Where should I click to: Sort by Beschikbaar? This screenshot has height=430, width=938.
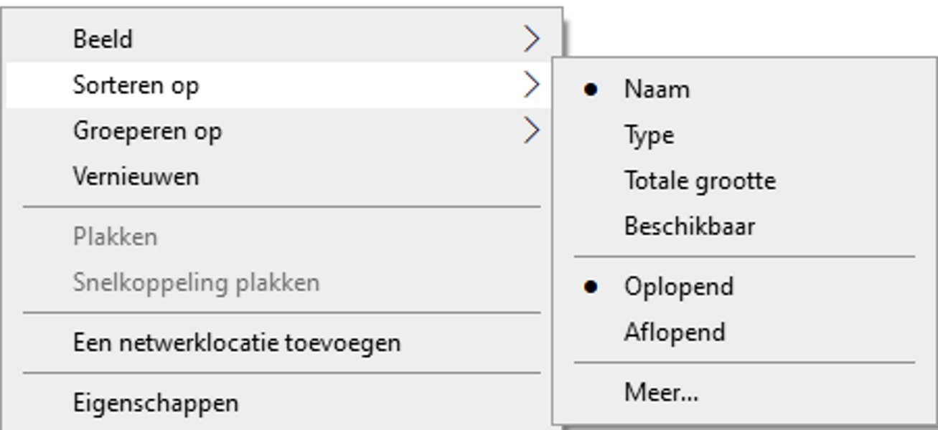point(689,226)
